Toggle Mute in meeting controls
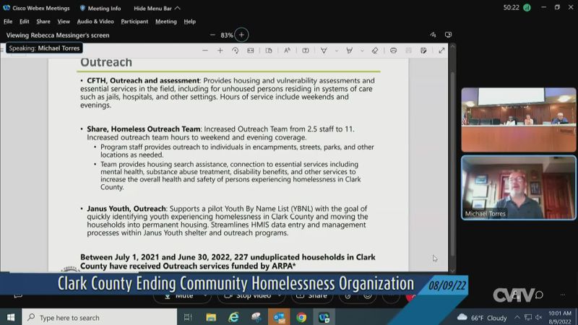The width and height of the screenshot is (578, 325). point(181,295)
